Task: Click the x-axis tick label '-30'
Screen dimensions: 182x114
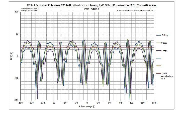Action: click(x=76, y=103)
